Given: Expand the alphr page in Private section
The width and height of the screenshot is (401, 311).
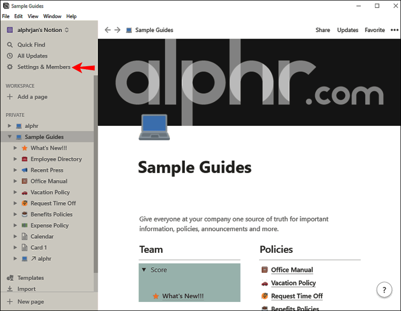Looking at the screenshot, I should (10, 126).
